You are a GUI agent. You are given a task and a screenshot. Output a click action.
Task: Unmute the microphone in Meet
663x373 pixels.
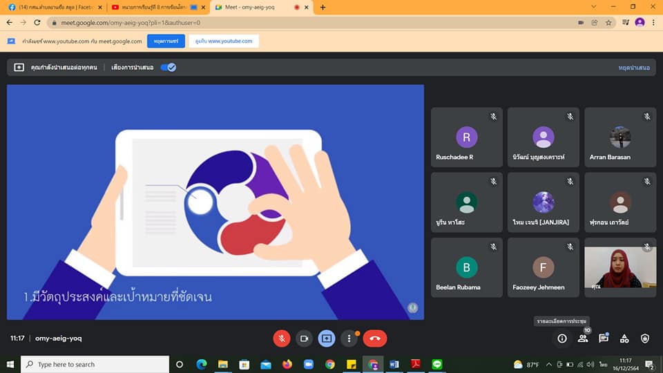pyautogui.click(x=281, y=338)
